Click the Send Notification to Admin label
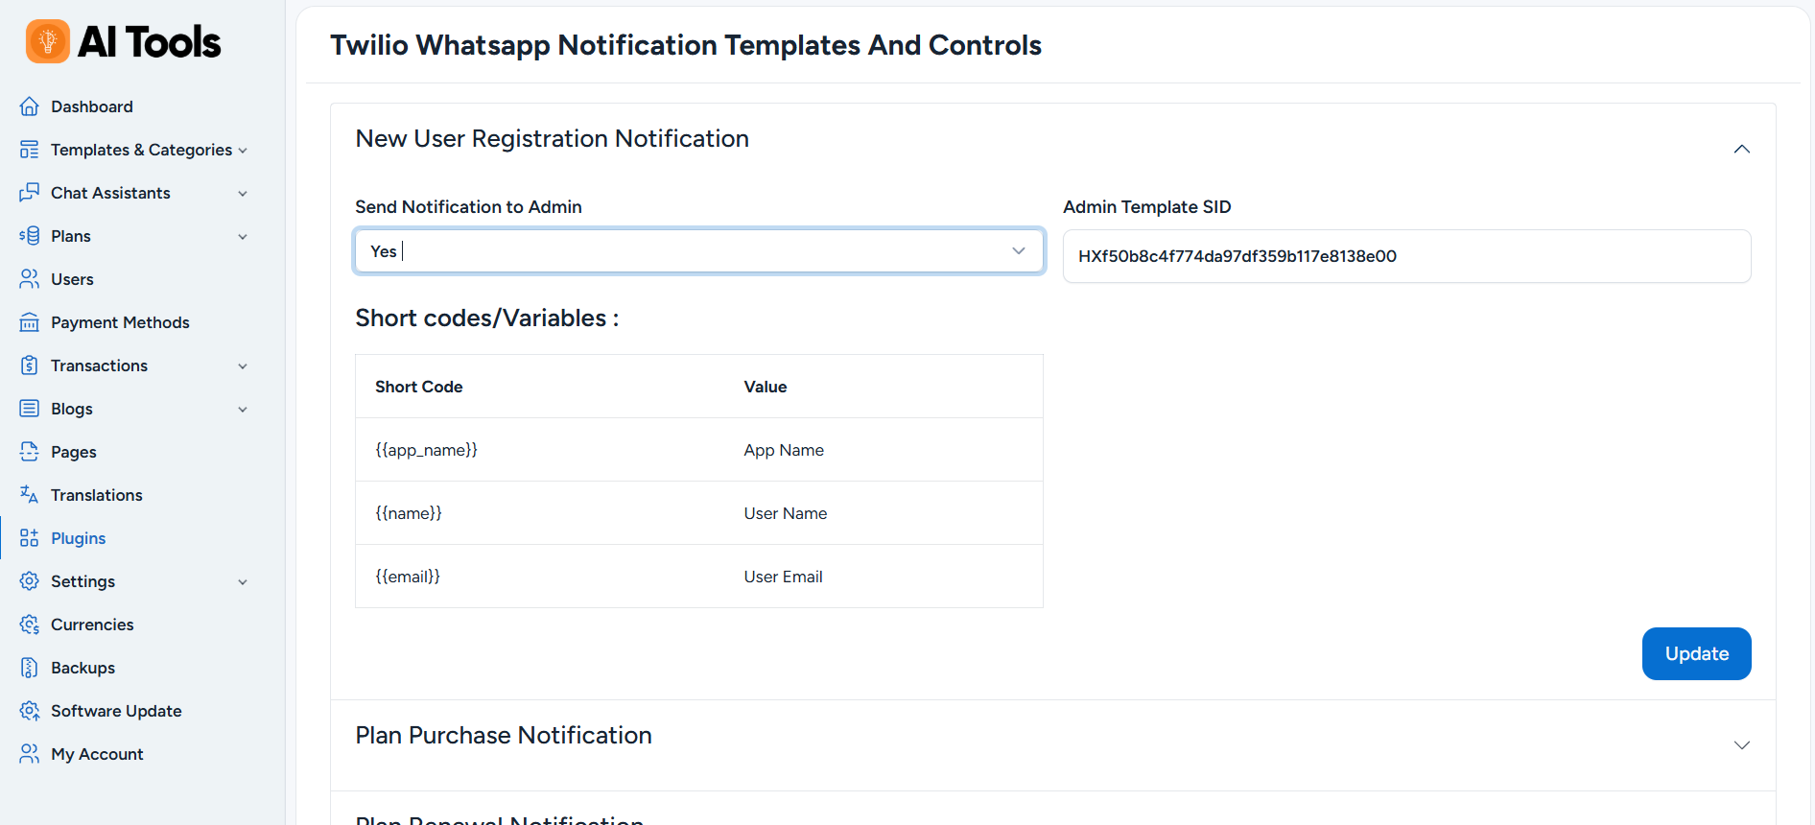The width and height of the screenshot is (1815, 825). pos(468,206)
